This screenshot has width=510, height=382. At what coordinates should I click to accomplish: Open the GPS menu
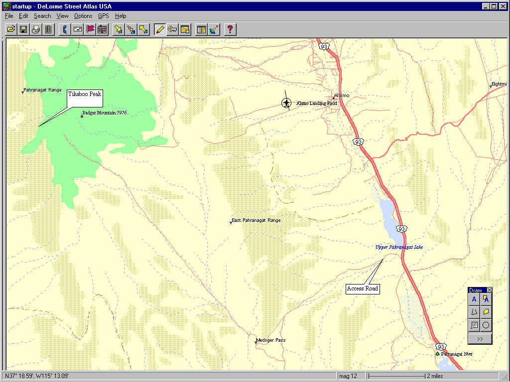(x=103, y=16)
